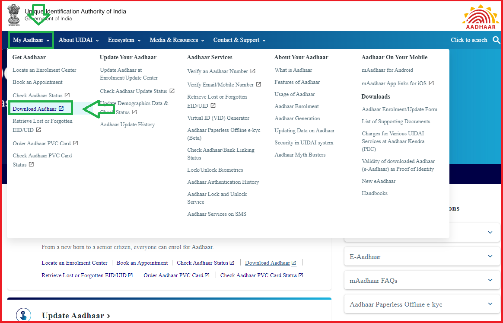This screenshot has height=323, width=503.
Task: Open Aadhaar Generation
Action: 297,118
